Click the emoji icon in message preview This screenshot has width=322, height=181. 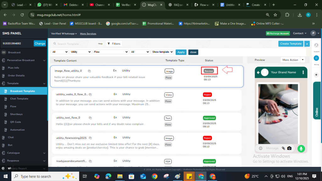[261, 148]
